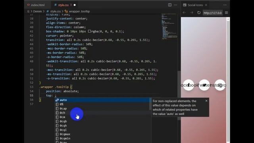Click the preview URL address field

pos(213,13)
